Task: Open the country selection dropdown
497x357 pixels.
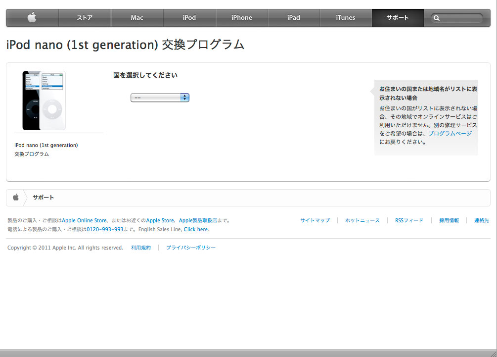Action: pos(160,98)
